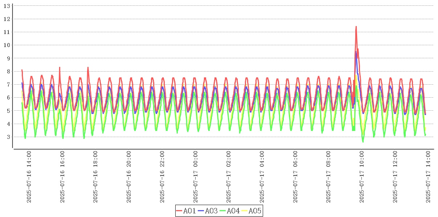The width and height of the screenshot is (438, 217).
Task: Click the red A01 spike peak near 11
Action: click(356, 26)
